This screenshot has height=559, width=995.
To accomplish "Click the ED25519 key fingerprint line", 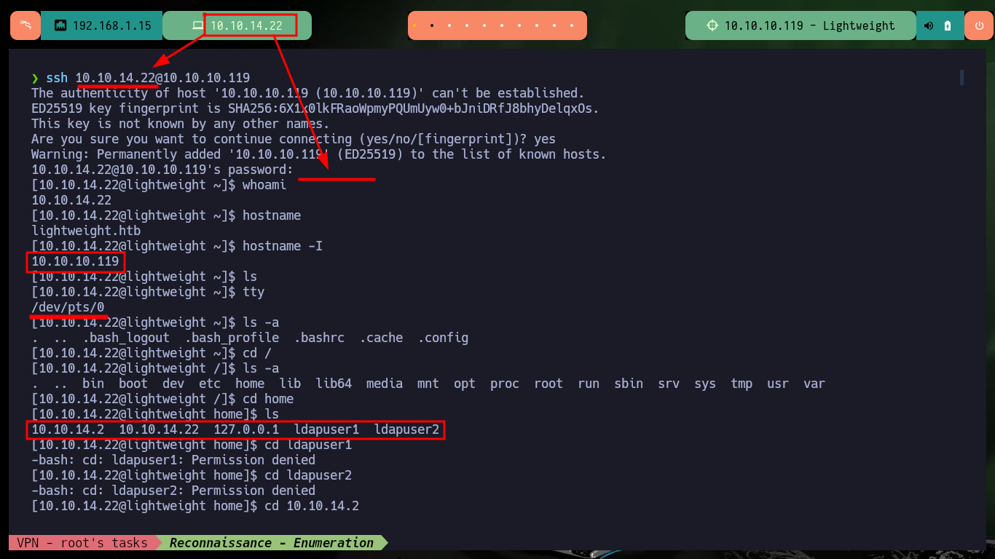I will click(315, 108).
